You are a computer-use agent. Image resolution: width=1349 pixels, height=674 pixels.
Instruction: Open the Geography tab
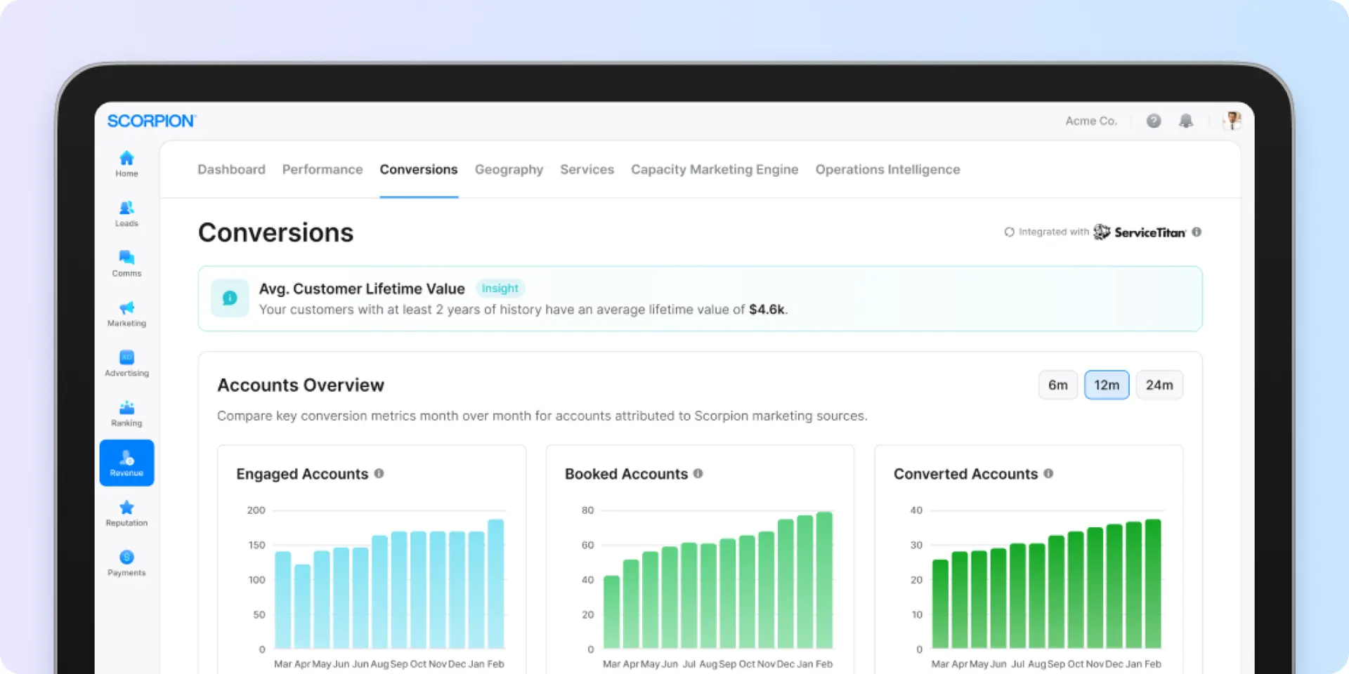[509, 169]
